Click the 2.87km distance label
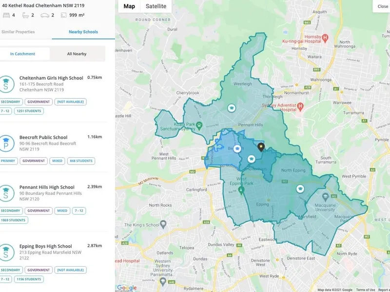This screenshot has height=292, width=390. 95,246
